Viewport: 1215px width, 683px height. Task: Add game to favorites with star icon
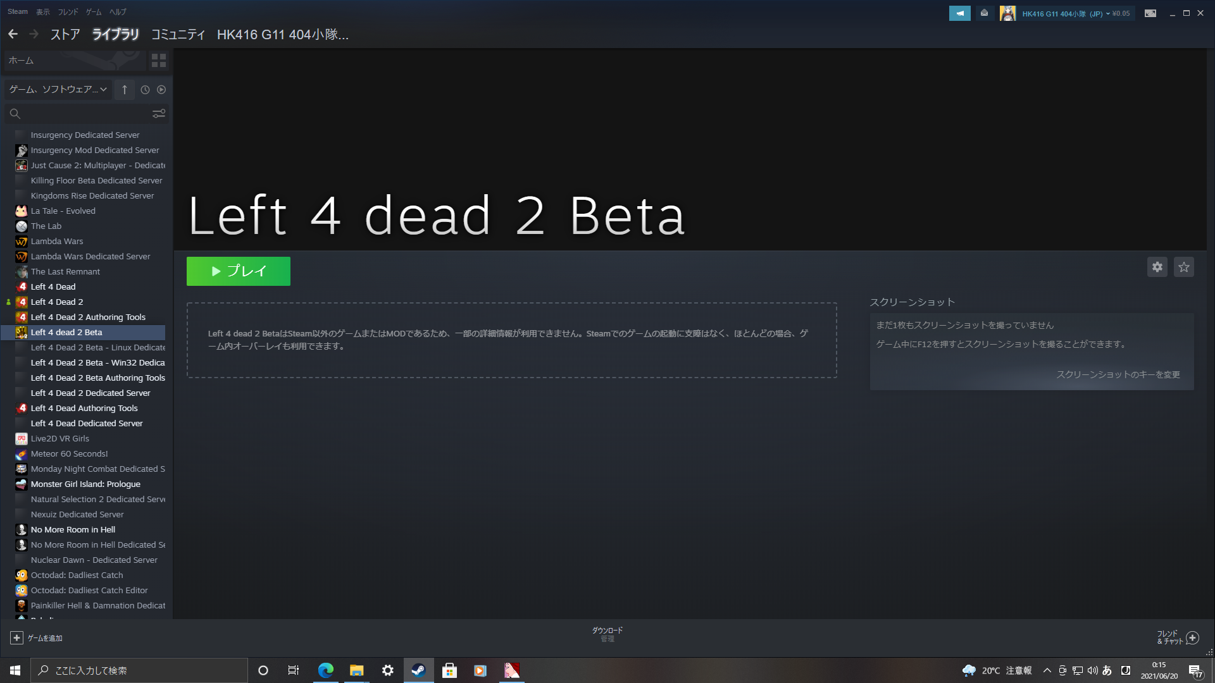click(x=1183, y=267)
